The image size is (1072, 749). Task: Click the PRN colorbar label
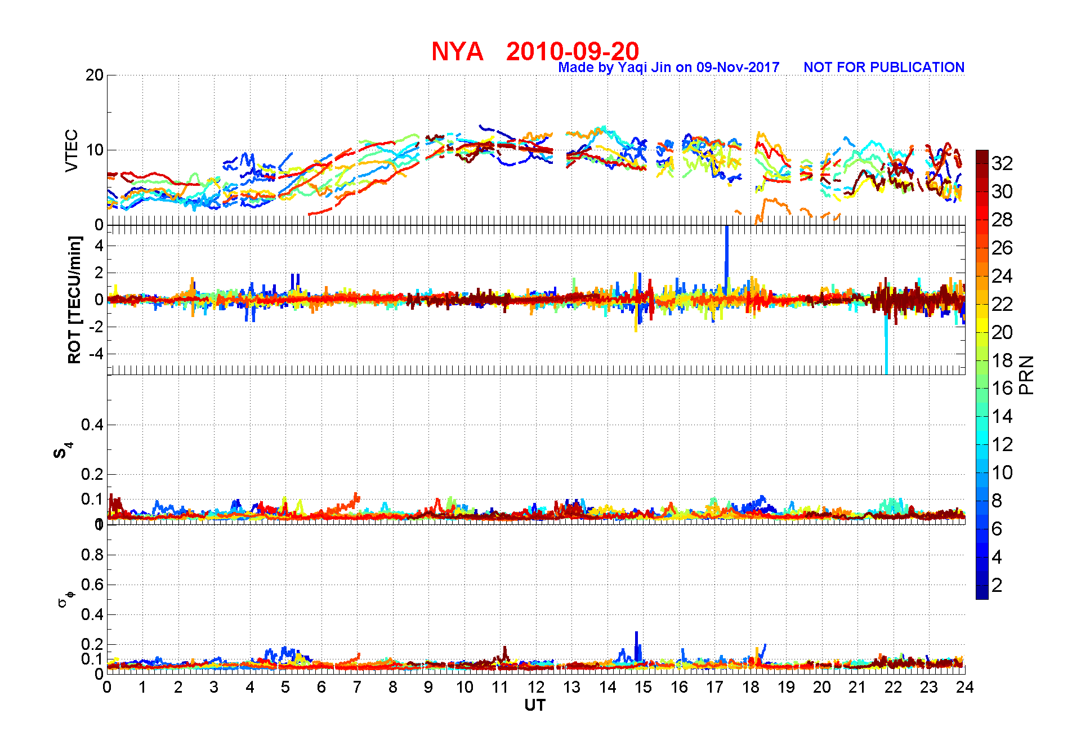point(1026,375)
